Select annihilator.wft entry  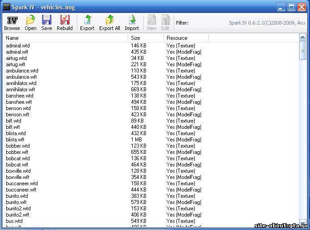pos(21,89)
